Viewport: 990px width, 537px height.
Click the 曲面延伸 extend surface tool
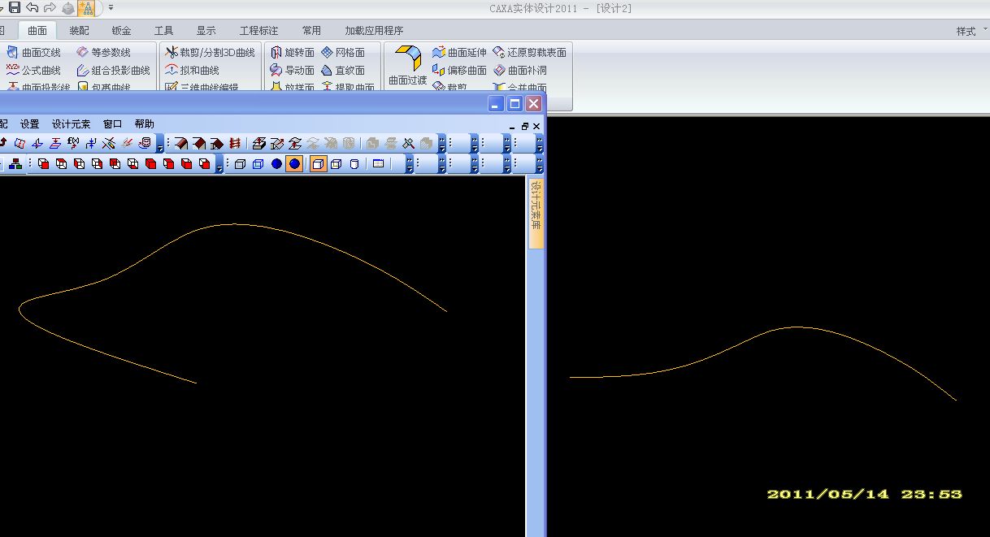point(459,52)
